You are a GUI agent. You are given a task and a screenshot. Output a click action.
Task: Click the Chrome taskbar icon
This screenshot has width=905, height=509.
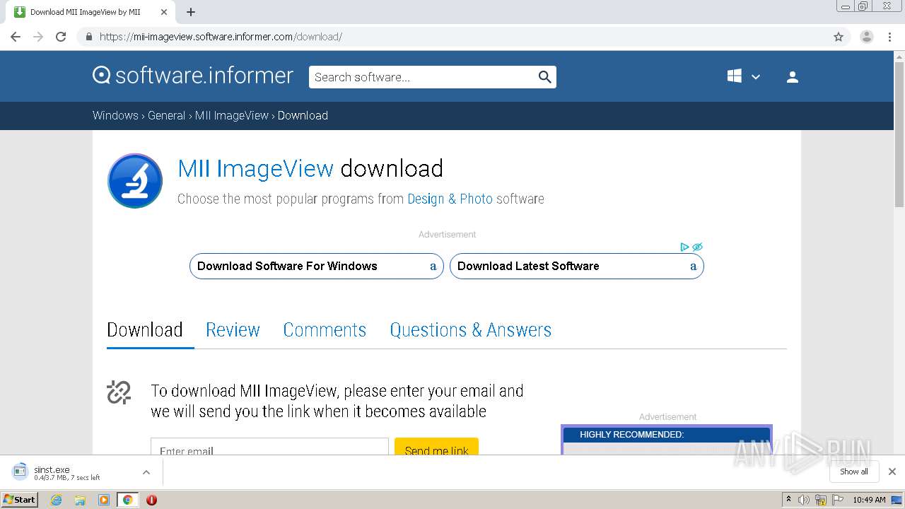coord(128,500)
